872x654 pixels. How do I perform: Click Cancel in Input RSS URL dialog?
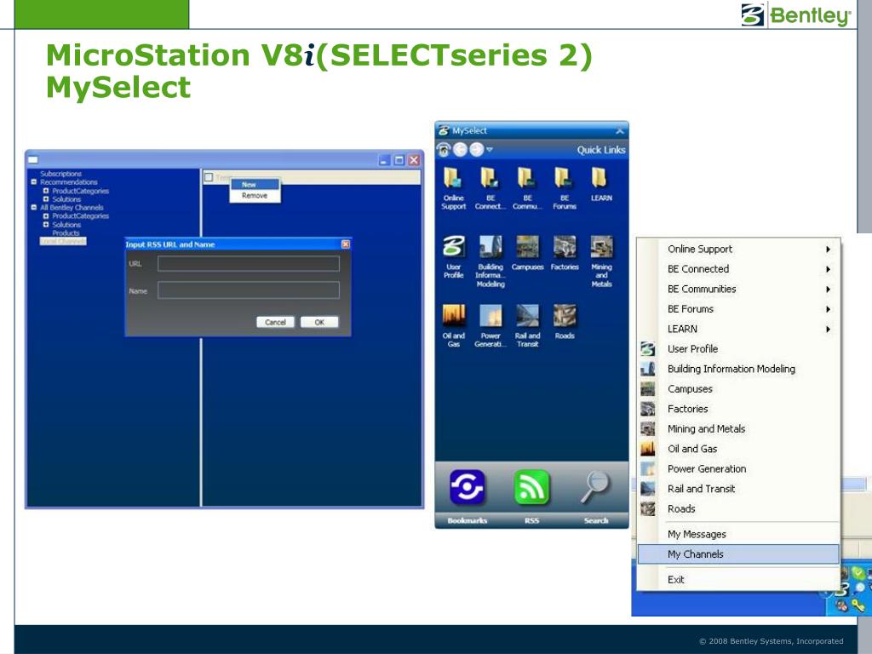275,322
